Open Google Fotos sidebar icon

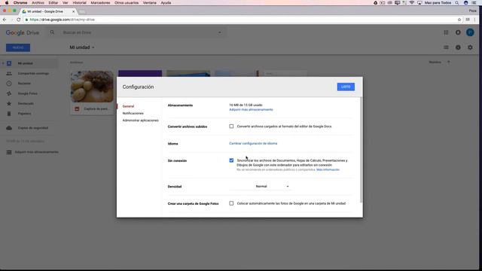(x=9, y=93)
